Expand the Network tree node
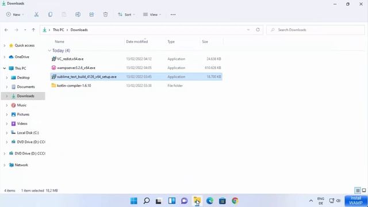The width and height of the screenshot is (368, 207). (5, 165)
